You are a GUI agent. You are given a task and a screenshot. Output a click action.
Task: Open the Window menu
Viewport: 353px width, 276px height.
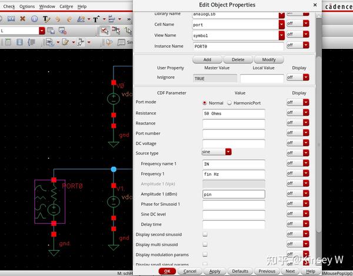coord(47,6)
